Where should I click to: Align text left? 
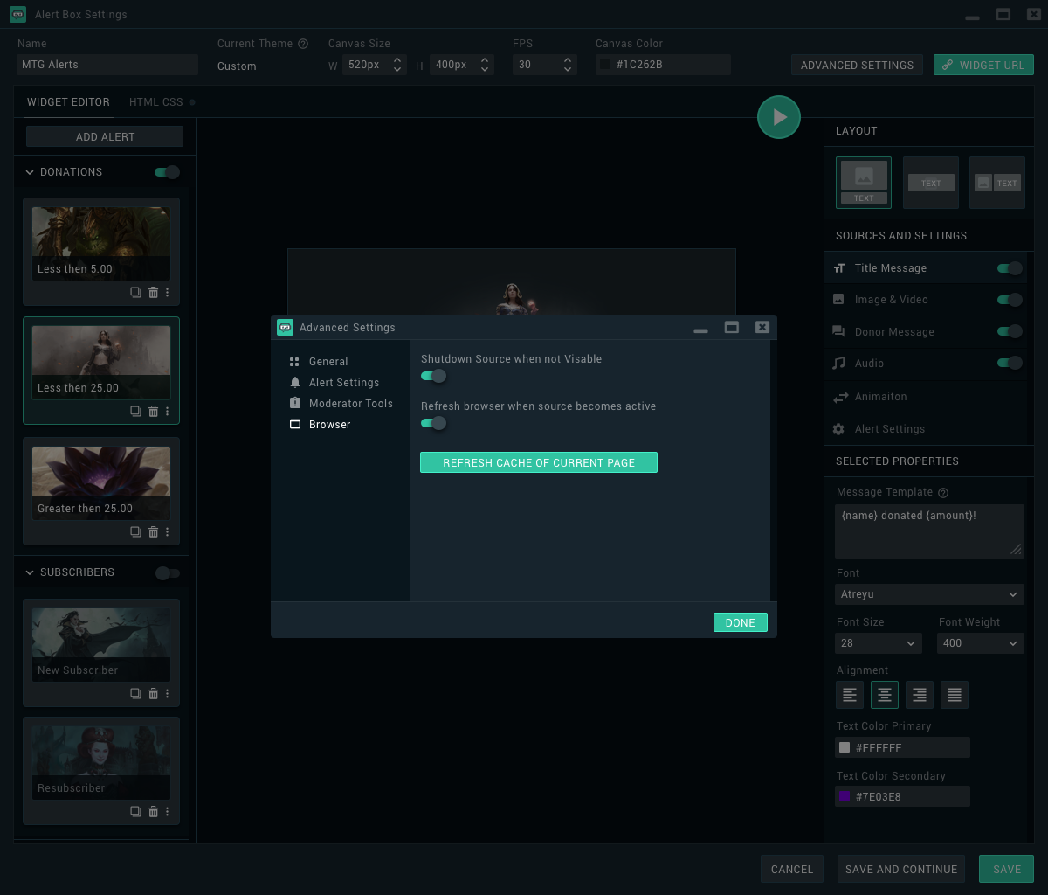click(x=850, y=695)
